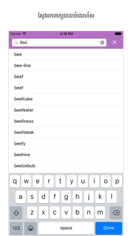Select beehive from the results
This screenshot has height=236, width=132.
66,155
